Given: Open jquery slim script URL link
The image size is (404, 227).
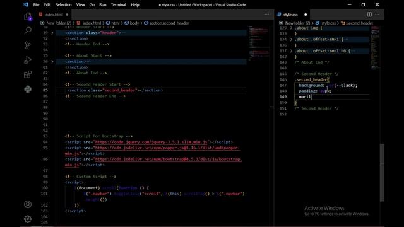Looking at the screenshot, I should pyautogui.click(x=151, y=142).
